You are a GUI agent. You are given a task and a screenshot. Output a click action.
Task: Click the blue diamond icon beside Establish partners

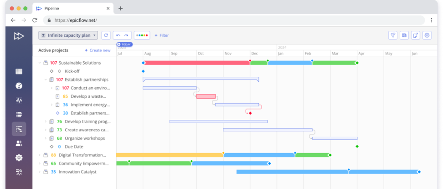(57, 113)
